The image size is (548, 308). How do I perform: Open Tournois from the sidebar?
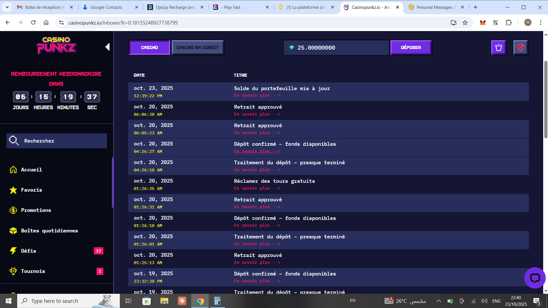coord(33,271)
